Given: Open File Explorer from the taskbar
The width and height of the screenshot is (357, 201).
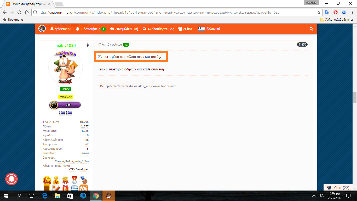Looking at the screenshot, I should point(57,196).
